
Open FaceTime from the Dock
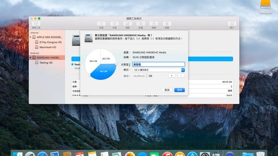pyautogui.click(x=154, y=154)
